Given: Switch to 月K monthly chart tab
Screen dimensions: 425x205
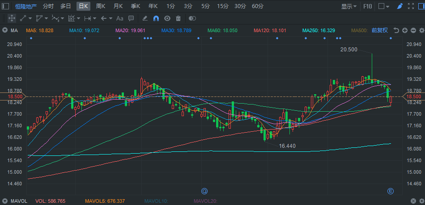Looking at the screenshot, I should (x=118, y=6).
